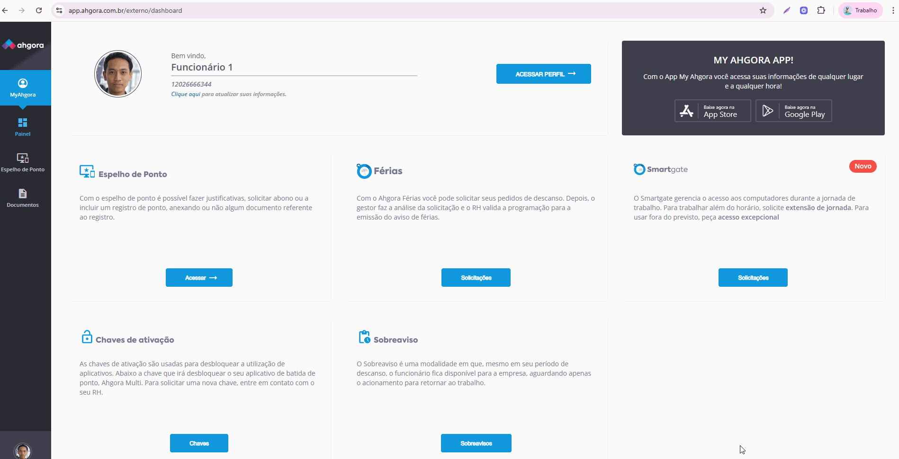The height and width of the screenshot is (459, 899).
Task: Click the Férias card title
Action: (x=388, y=171)
